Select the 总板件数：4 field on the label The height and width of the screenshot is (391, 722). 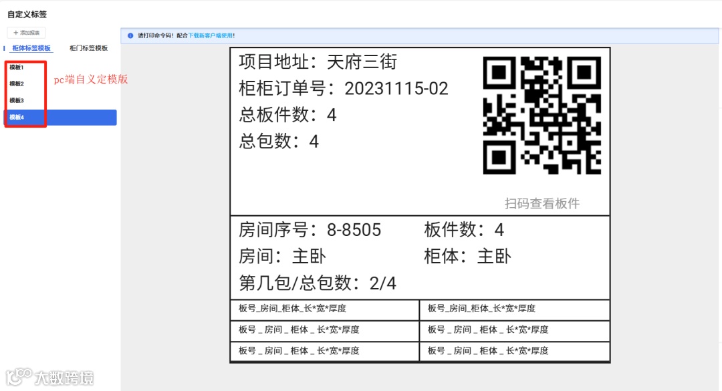pyautogui.click(x=287, y=115)
